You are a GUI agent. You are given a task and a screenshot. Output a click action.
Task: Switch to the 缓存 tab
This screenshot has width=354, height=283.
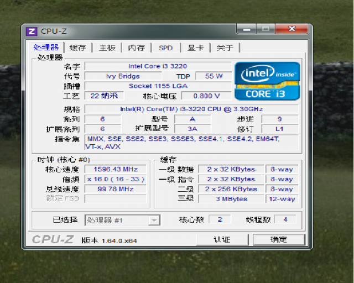click(x=77, y=48)
